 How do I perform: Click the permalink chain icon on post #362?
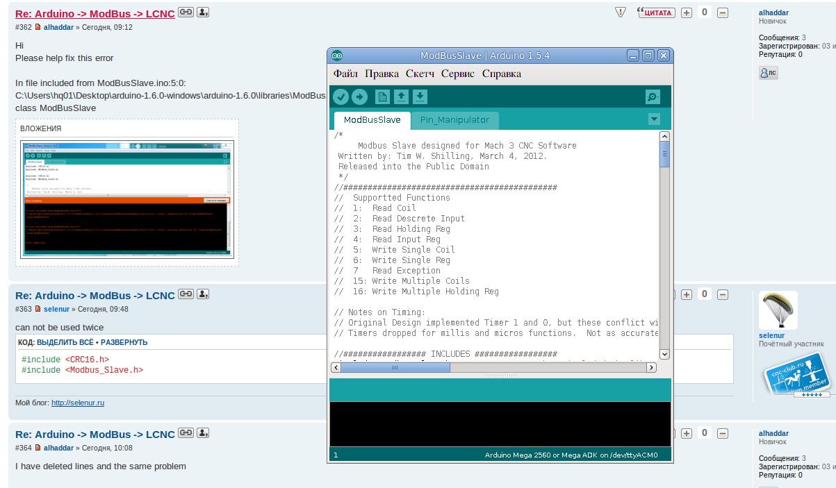[186, 12]
